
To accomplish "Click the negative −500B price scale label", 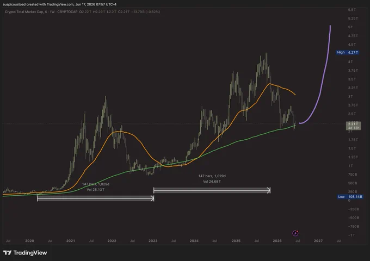I will pyautogui.click(x=354, y=218).
